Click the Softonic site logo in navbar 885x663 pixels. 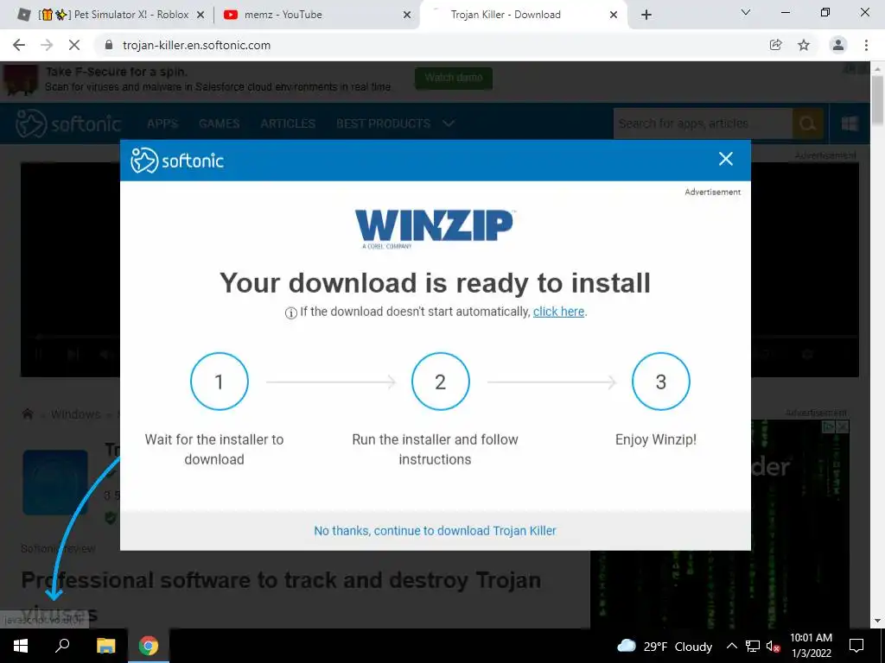click(x=68, y=123)
